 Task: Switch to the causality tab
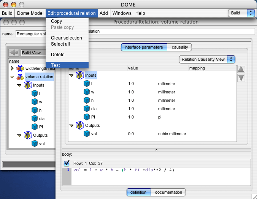(x=180, y=47)
